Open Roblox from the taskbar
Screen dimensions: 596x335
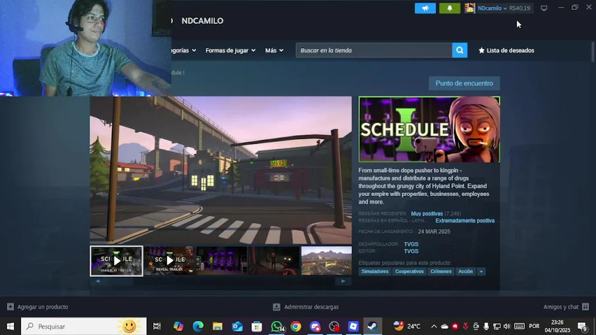[353, 326]
